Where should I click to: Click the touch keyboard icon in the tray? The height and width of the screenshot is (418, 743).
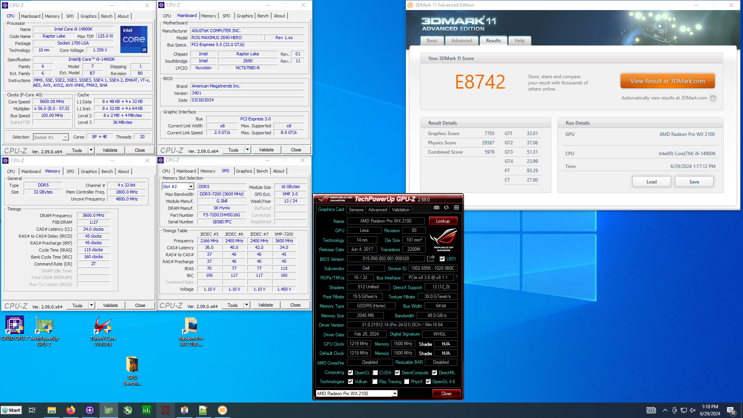(x=651, y=410)
